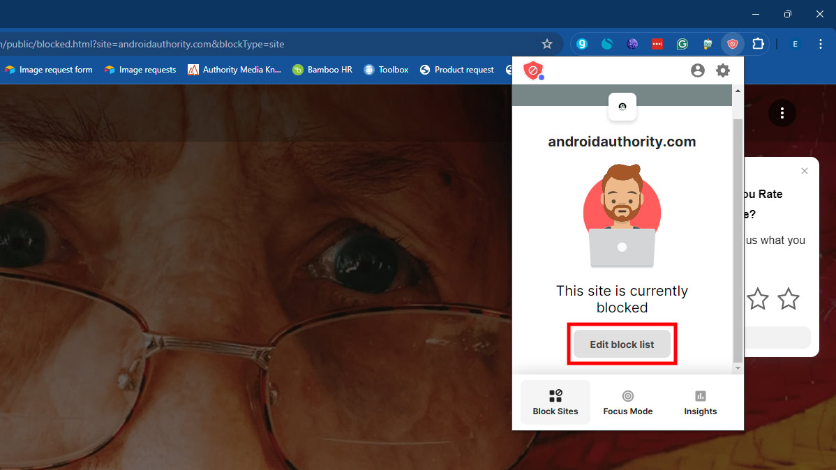Click the popup scrollbar up arrow
Viewport: 836px width, 470px height.
coord(738,91)
